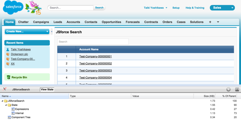Viewport: 241px width, 122px height.
Task: Click the Size (KB) column header
Action: 205,96
